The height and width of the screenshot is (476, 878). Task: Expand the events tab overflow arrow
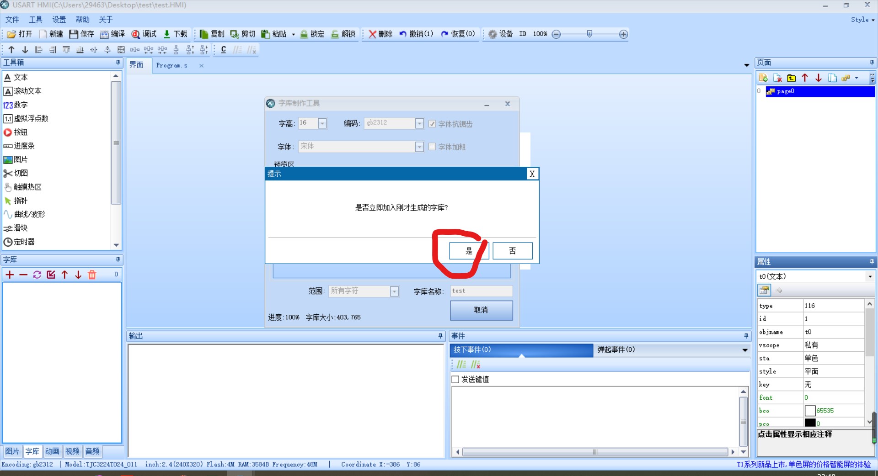(745, 350)
